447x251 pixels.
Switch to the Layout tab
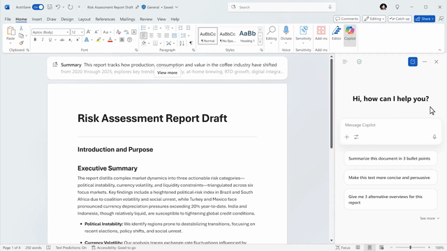point(84,19)
